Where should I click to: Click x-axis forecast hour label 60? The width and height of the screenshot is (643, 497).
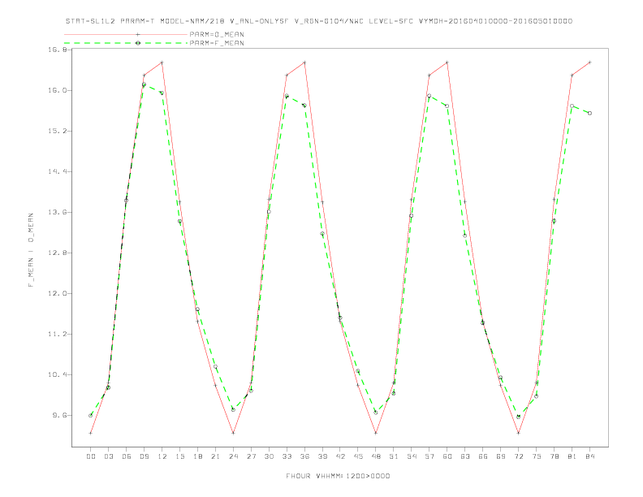coord(447,456)
